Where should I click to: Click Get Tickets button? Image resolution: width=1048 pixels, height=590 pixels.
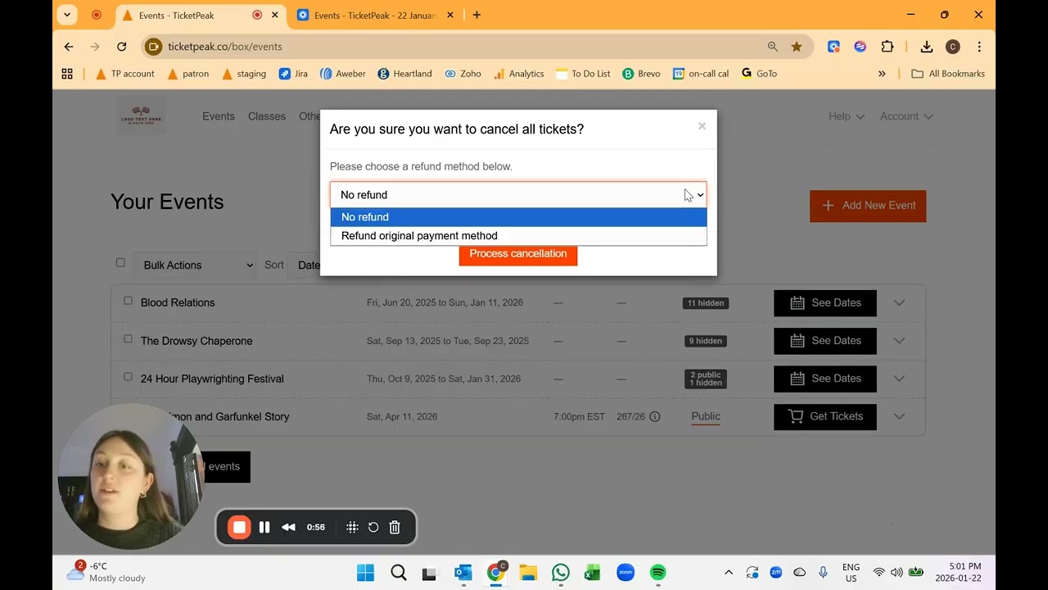click(x=825, y=416)
